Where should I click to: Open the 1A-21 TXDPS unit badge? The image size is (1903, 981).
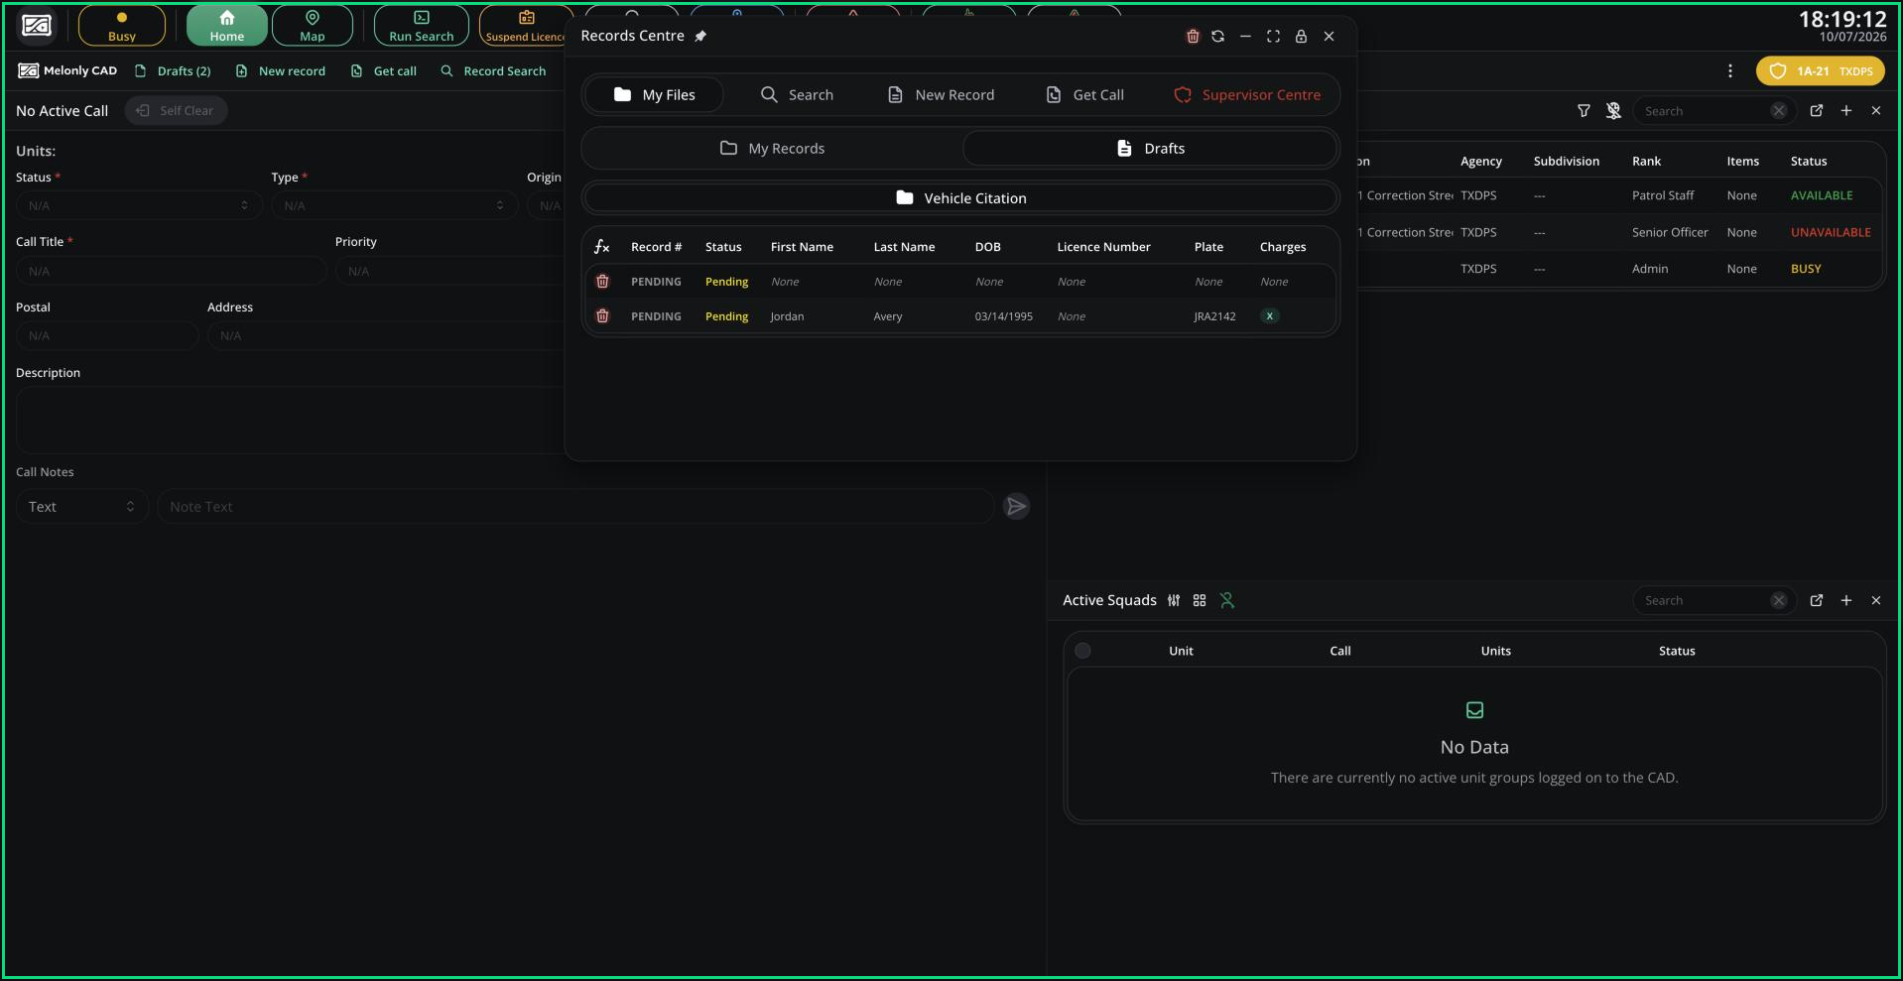point(1821,71)
